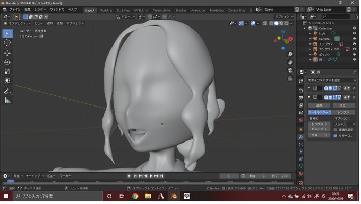Open the Modifiers wrench tab icon
Viewport: 361px width, 204px height.
click(300, 137)
